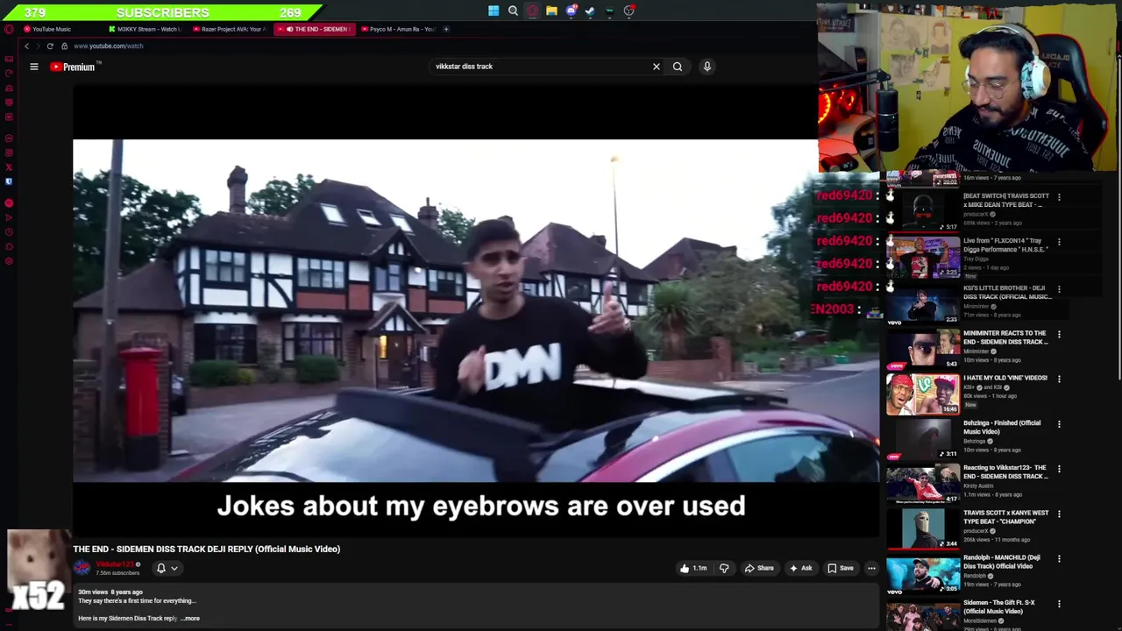The width and height of the screenshot is (1122, 631).
Task: Open MINIMINTER REACTS TO THE END video title
Action: (1005, 337)
